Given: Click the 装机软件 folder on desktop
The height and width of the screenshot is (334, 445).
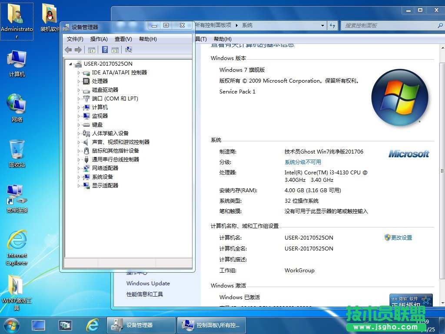Looking at the screenshot, I should coord(50,17).
